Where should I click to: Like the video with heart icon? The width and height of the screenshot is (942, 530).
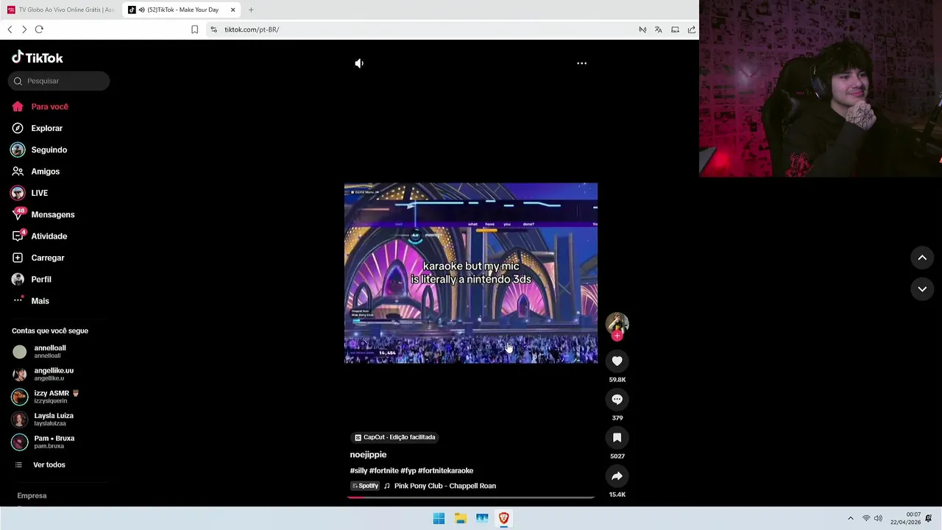click(x=617, y=361)
